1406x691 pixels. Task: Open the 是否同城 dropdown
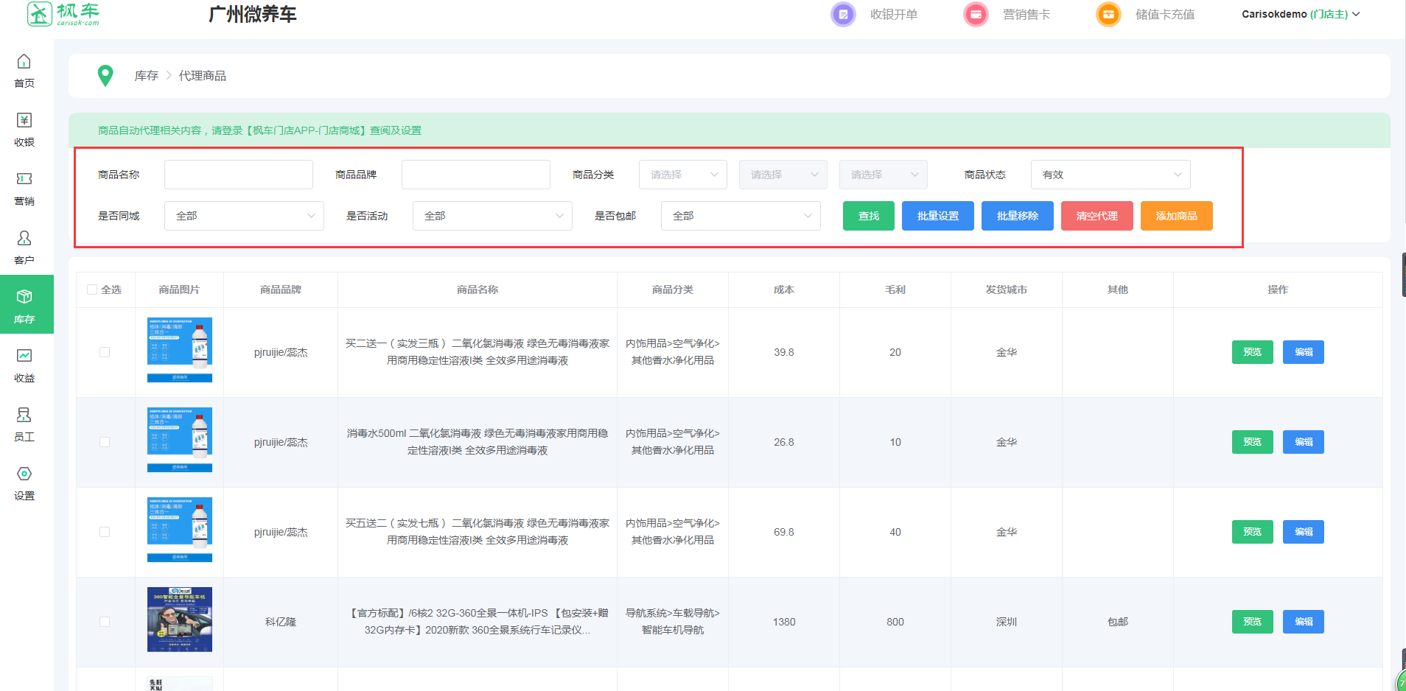tap(244, 216)
